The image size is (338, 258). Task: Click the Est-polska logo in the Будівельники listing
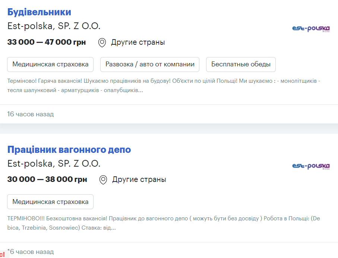tap(311, 28)
